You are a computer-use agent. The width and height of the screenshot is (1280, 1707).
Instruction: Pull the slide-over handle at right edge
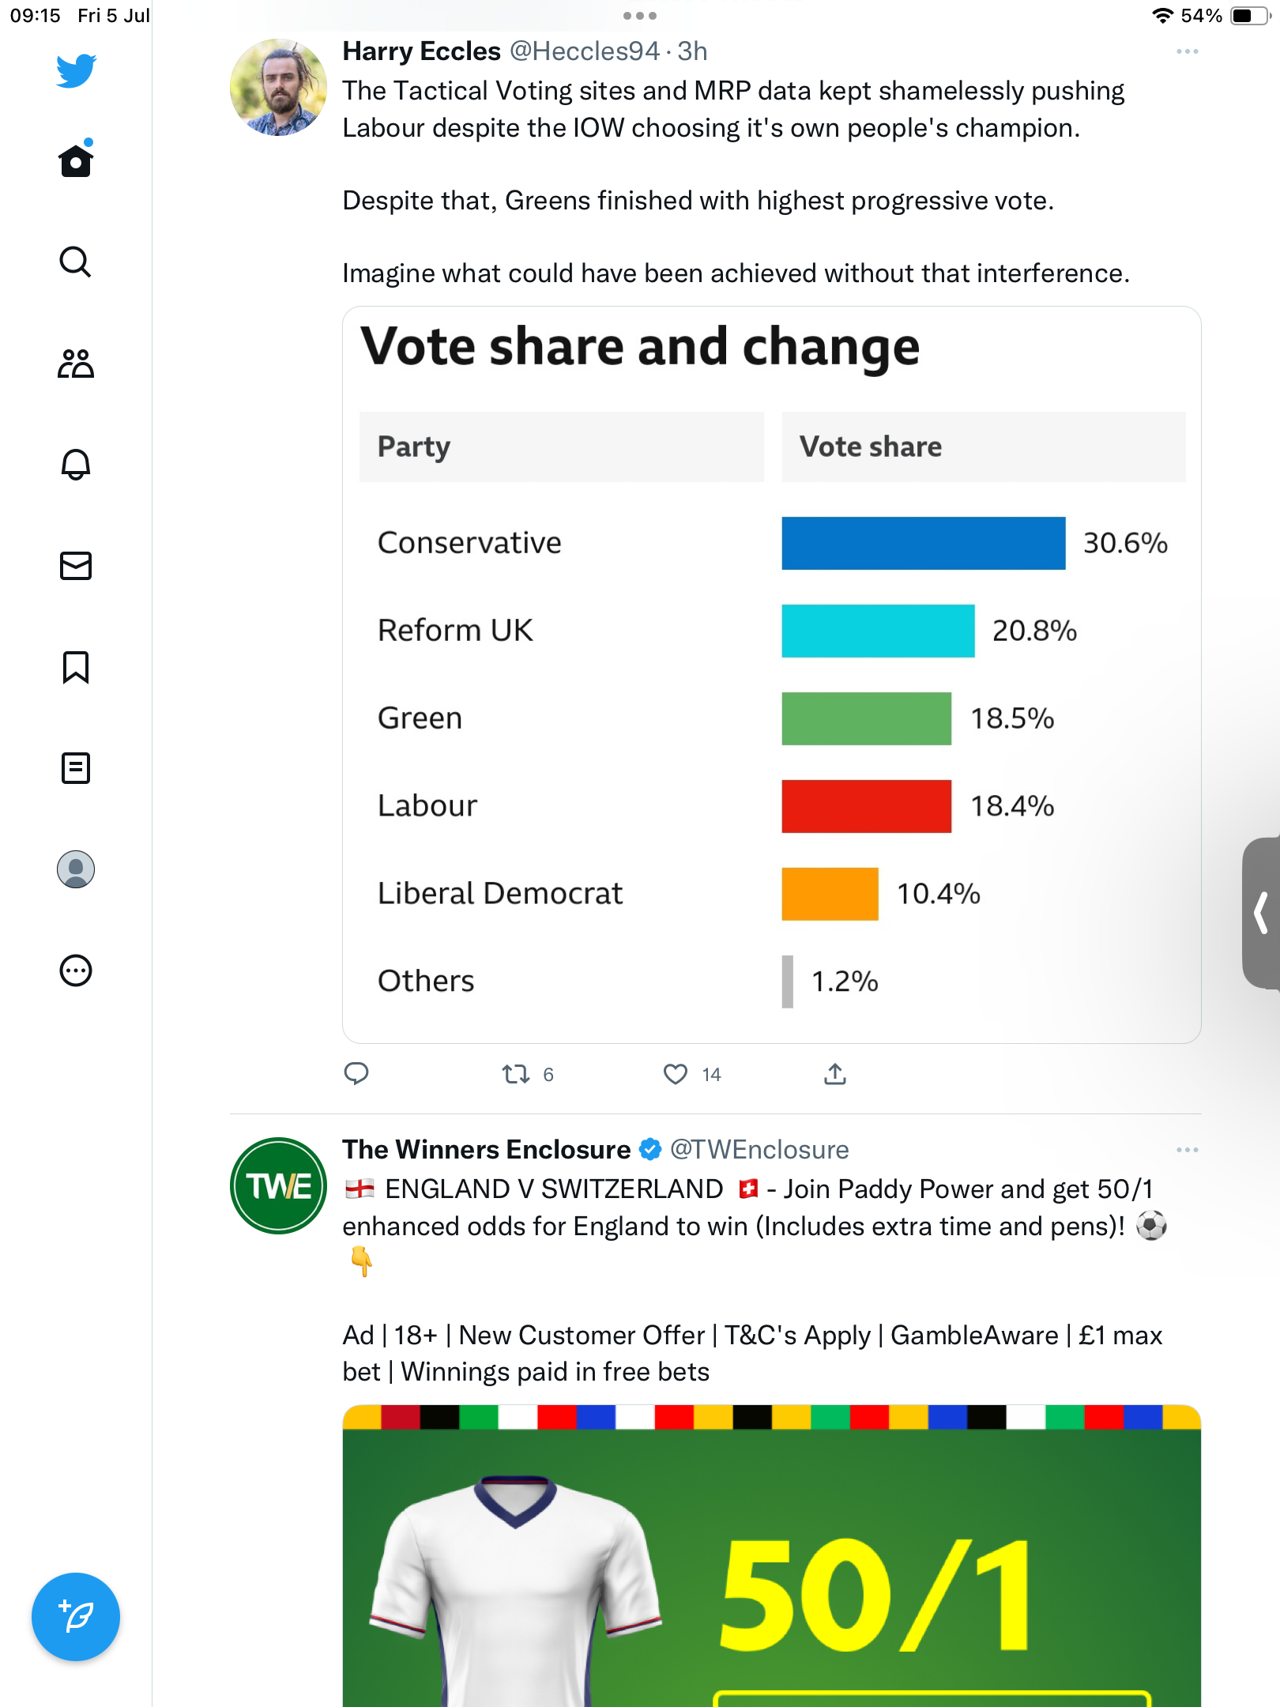click(x=1262, y=913)
